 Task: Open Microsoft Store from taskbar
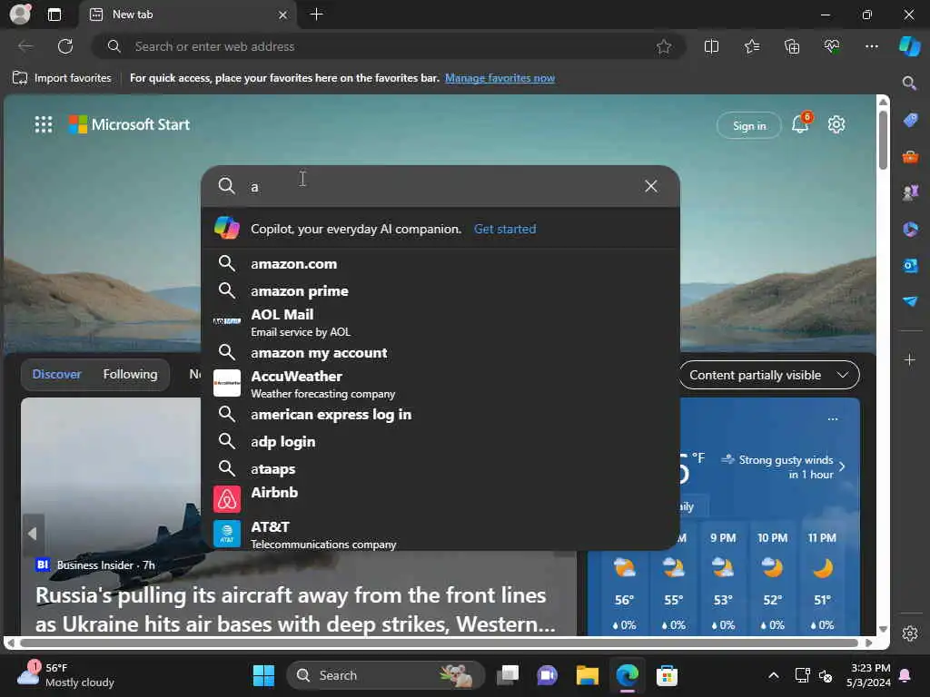tap(667, 675)
